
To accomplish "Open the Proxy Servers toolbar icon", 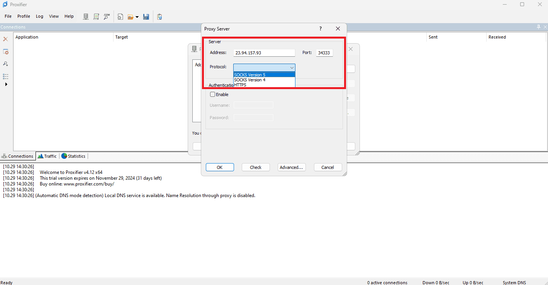I will pos(86,17).
